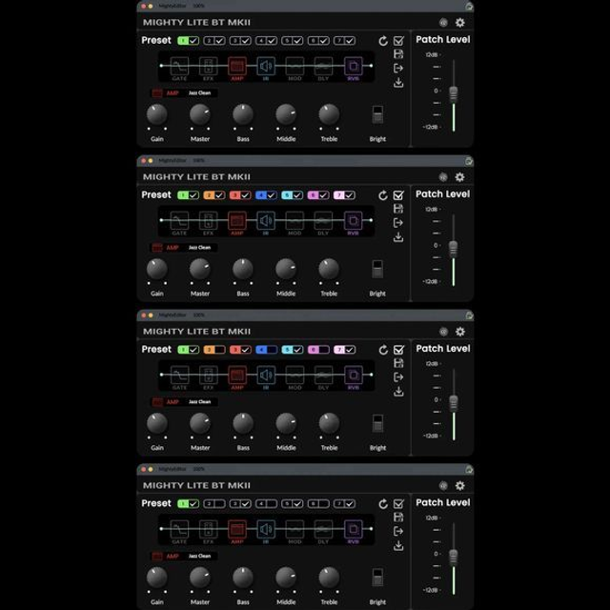Screen dimensions: 610x610
Task: Click the Patch Level slider in the topmost window
Action: point(454,93)
